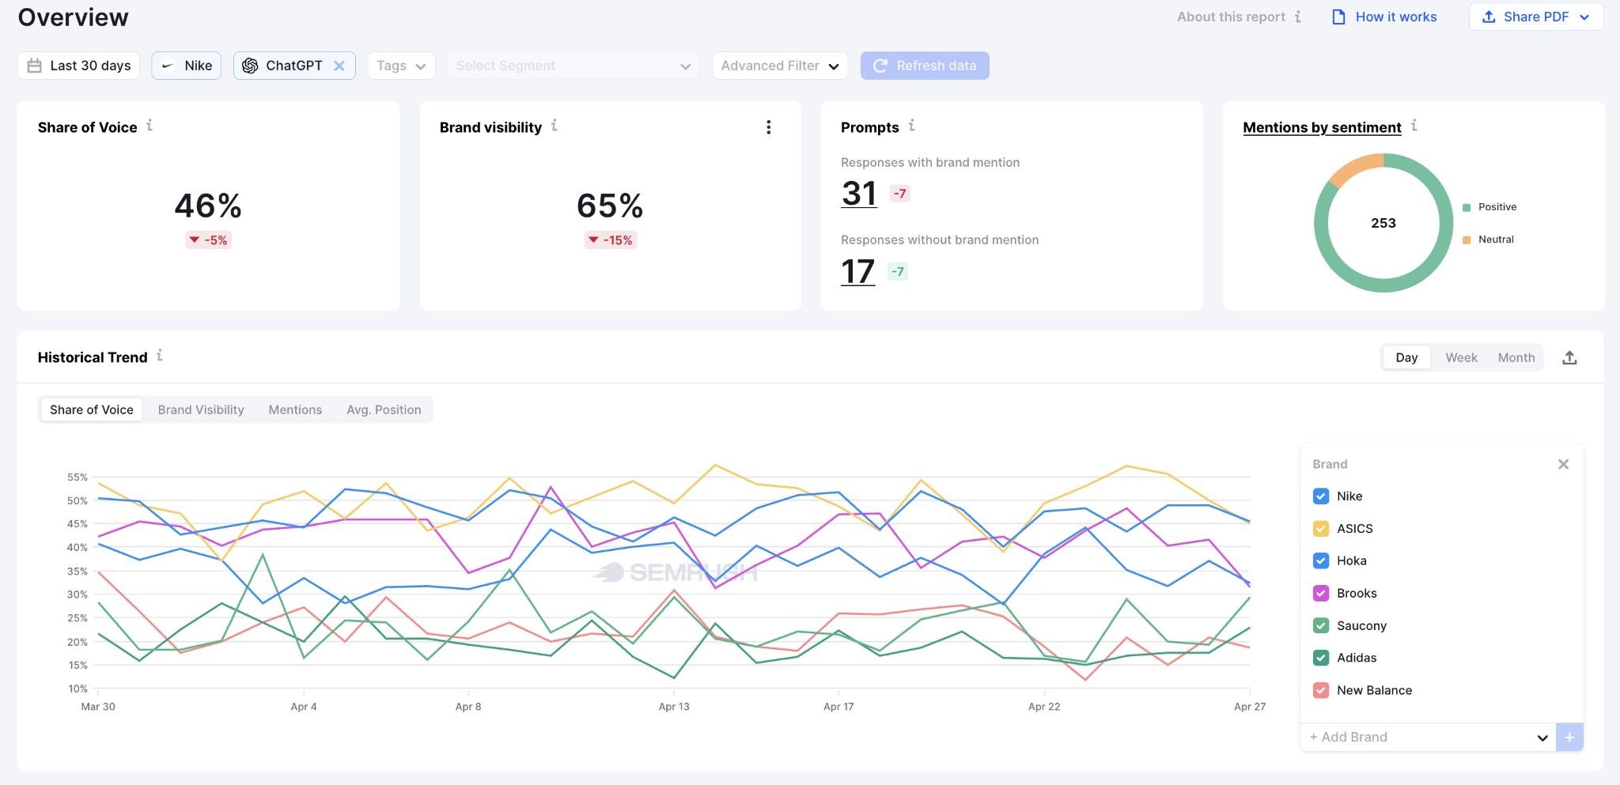The image size is (1620, 785).
Task: Click the About this report text
Action: click(x=1231, y=17)
